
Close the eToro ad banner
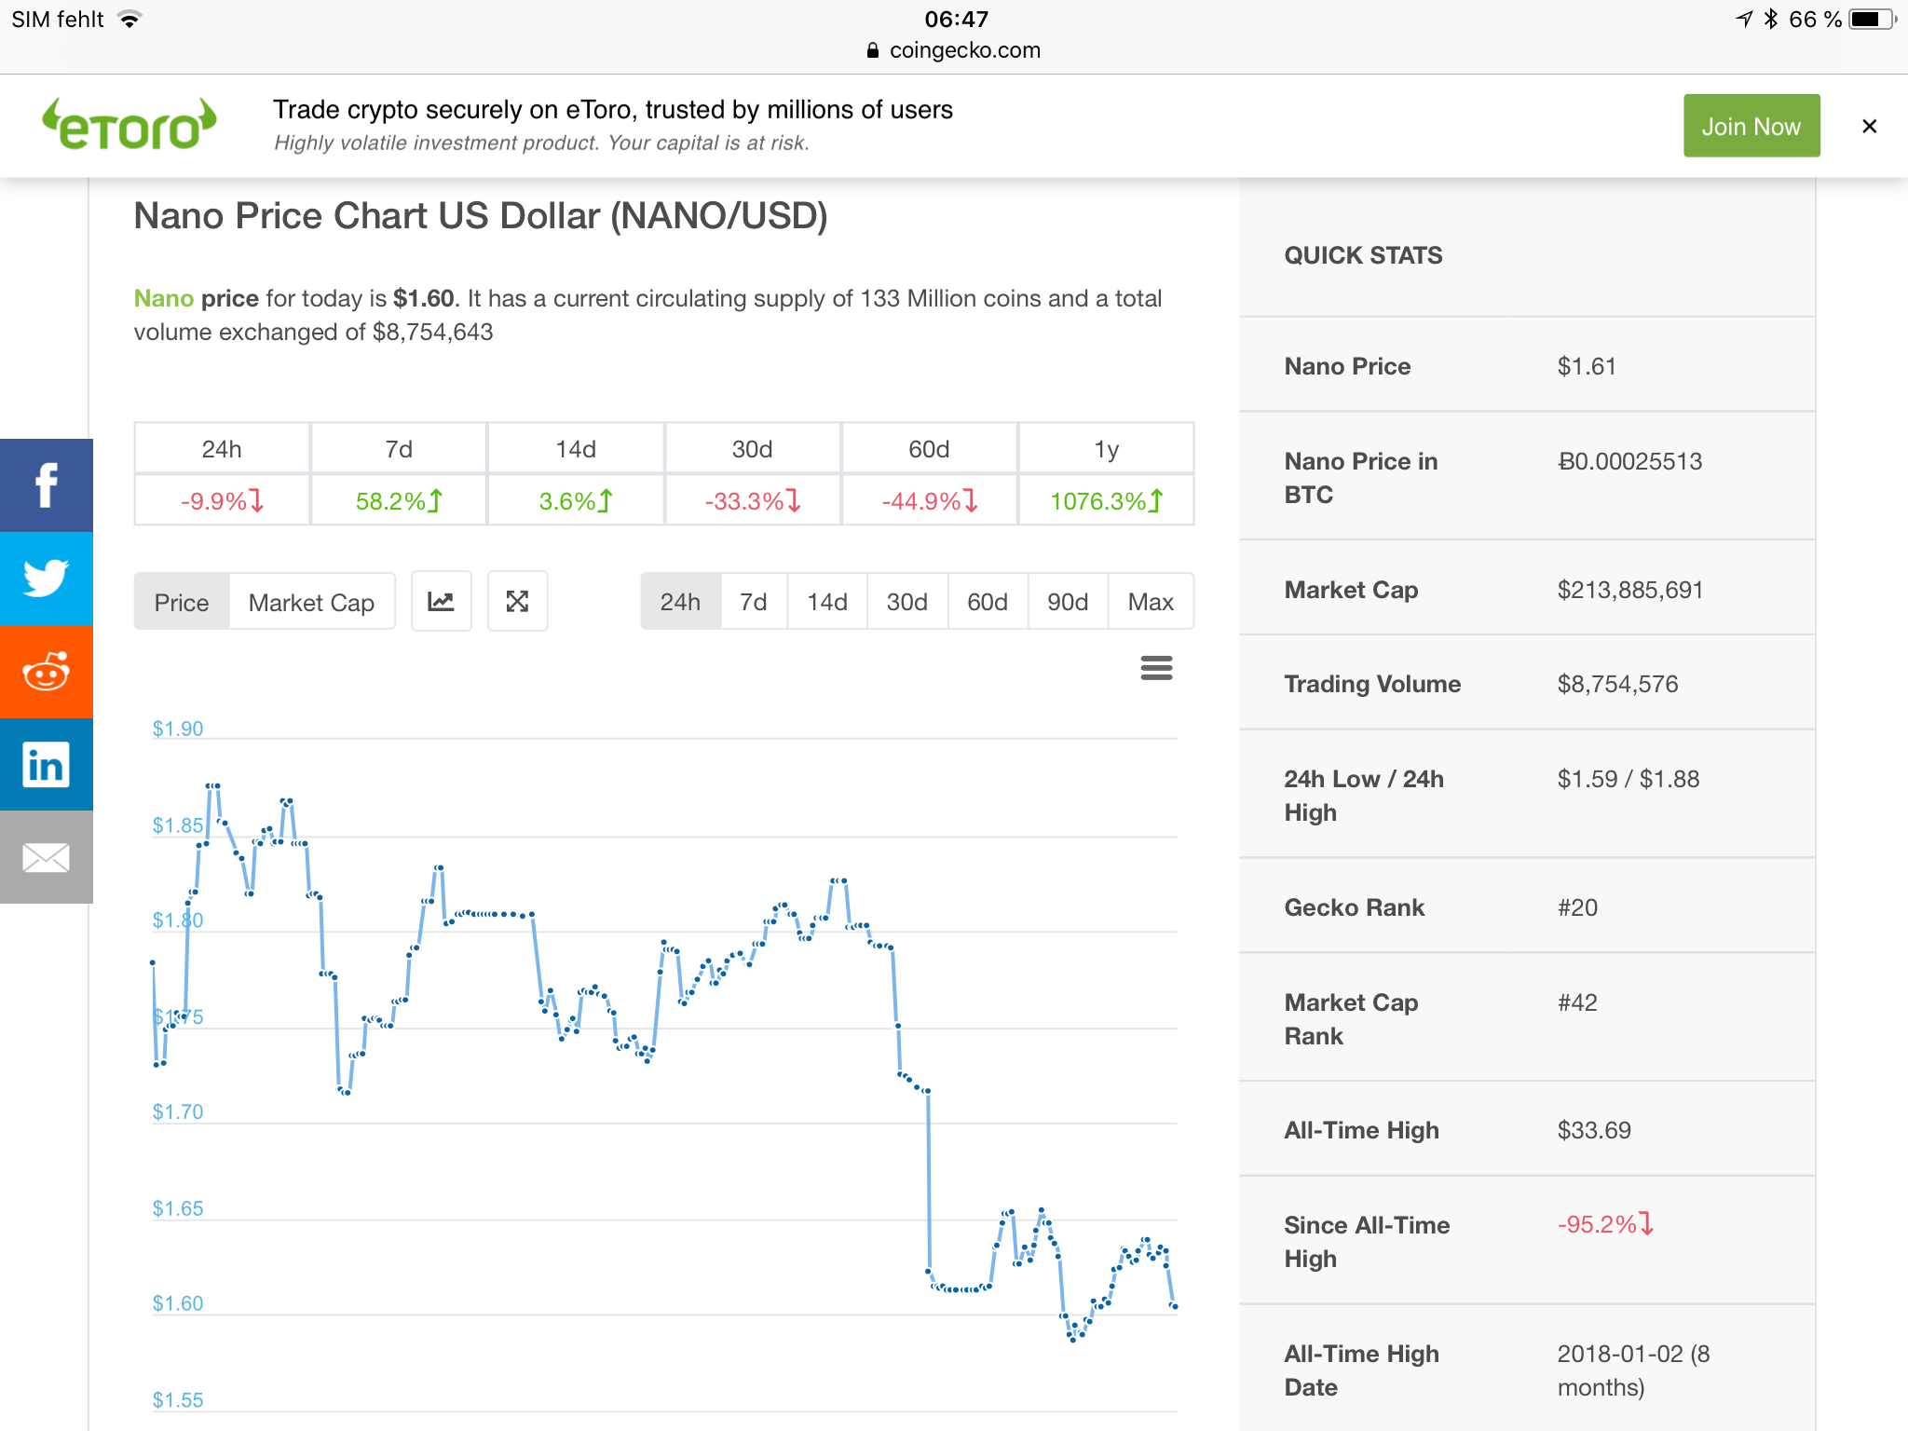pos(1868,127)
